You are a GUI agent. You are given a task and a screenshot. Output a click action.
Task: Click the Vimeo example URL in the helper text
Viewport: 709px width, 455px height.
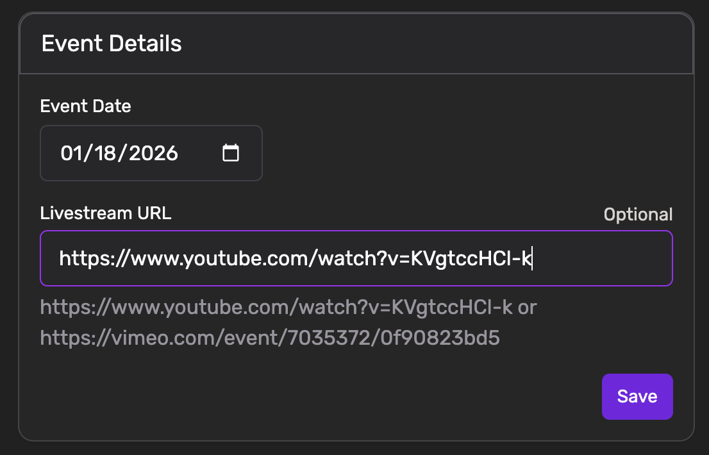coord(269,338)
